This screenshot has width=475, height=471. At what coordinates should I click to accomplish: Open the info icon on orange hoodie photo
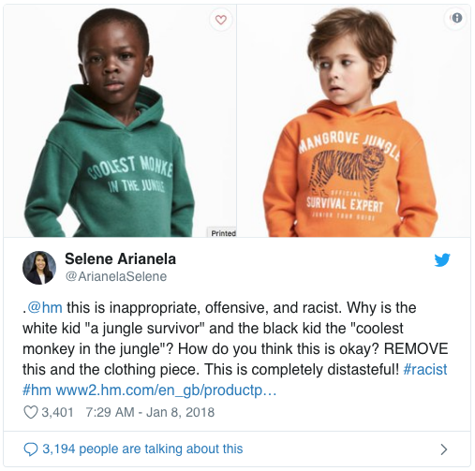[x=457, y=18]
